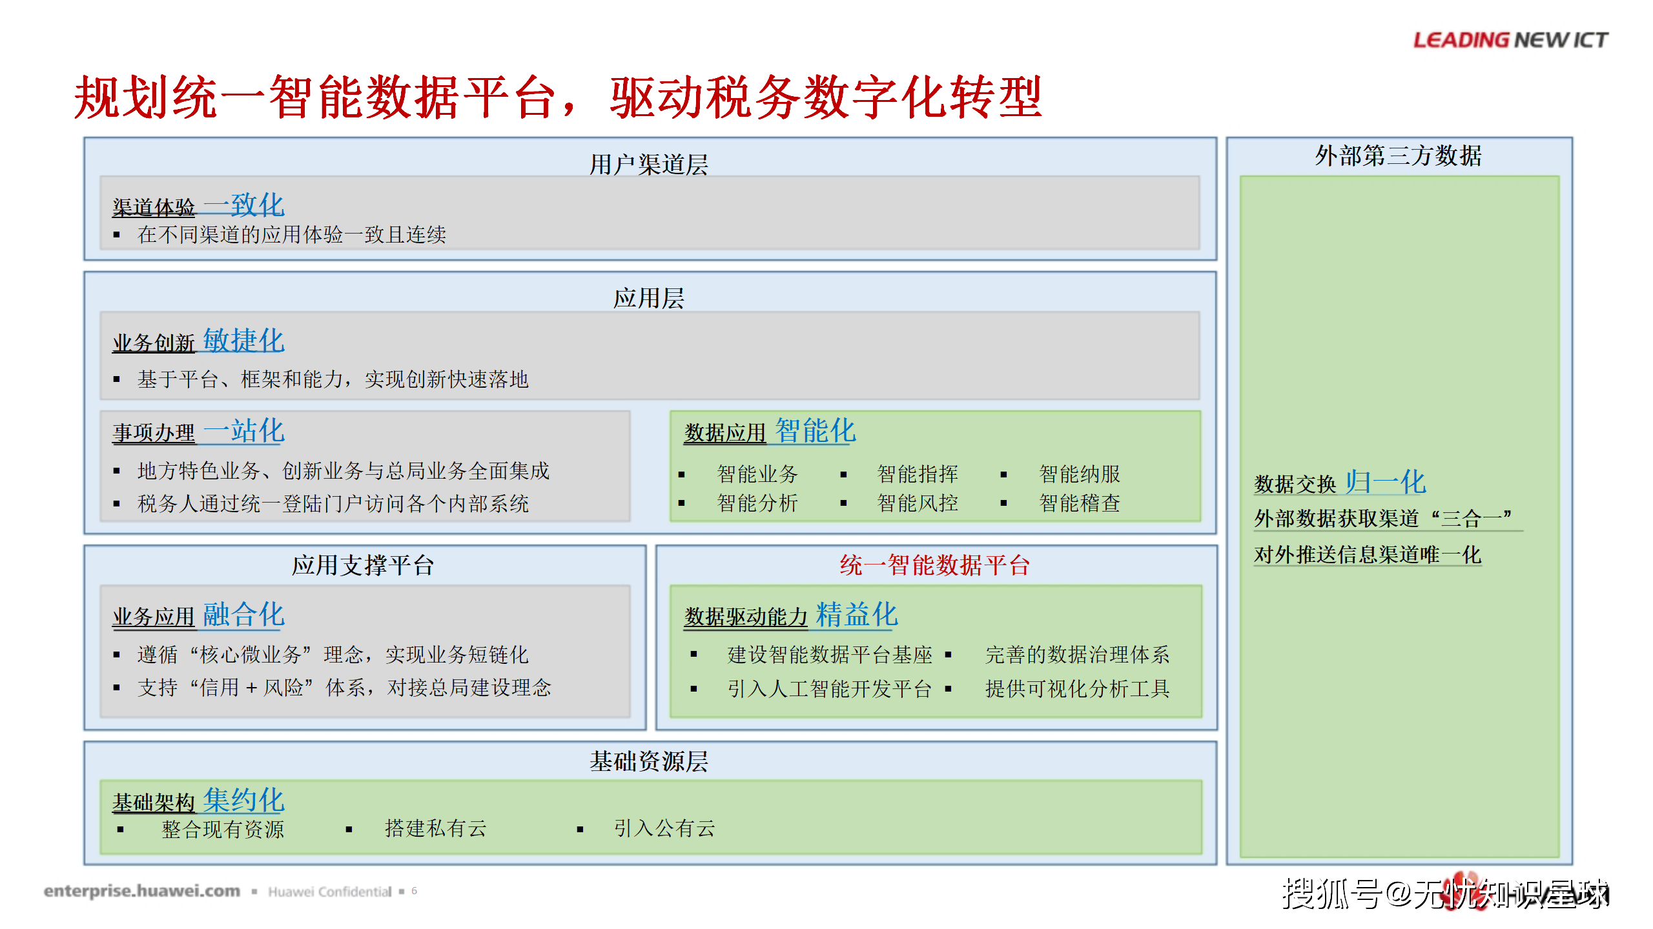Click the page number 6 in footer
The width and height of the screenshot is (1653, 929).
pyautogui.click(x=414, y=890)
